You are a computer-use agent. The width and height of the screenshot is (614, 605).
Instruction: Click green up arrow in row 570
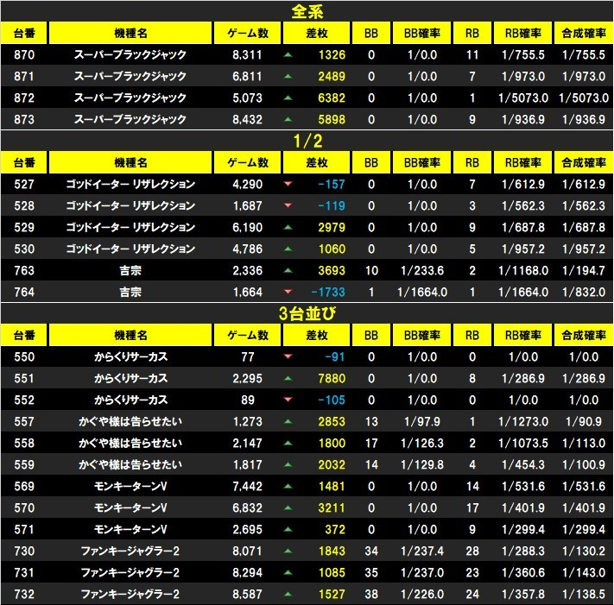[288, 507]
